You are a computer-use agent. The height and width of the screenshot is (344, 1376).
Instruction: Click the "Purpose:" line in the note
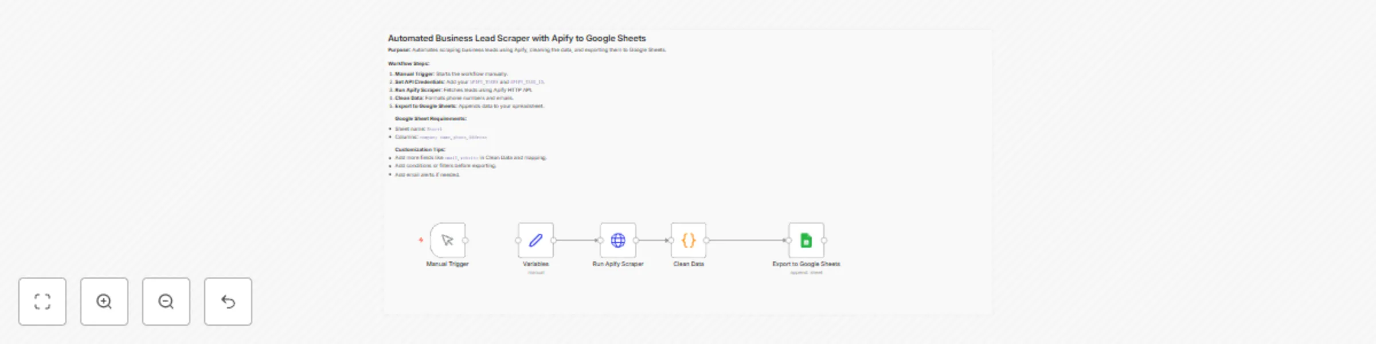pos(527,50)
